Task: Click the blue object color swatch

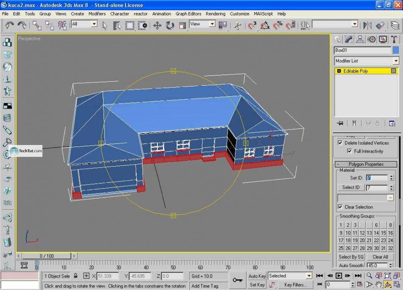Action: click(x=396, y=50)
